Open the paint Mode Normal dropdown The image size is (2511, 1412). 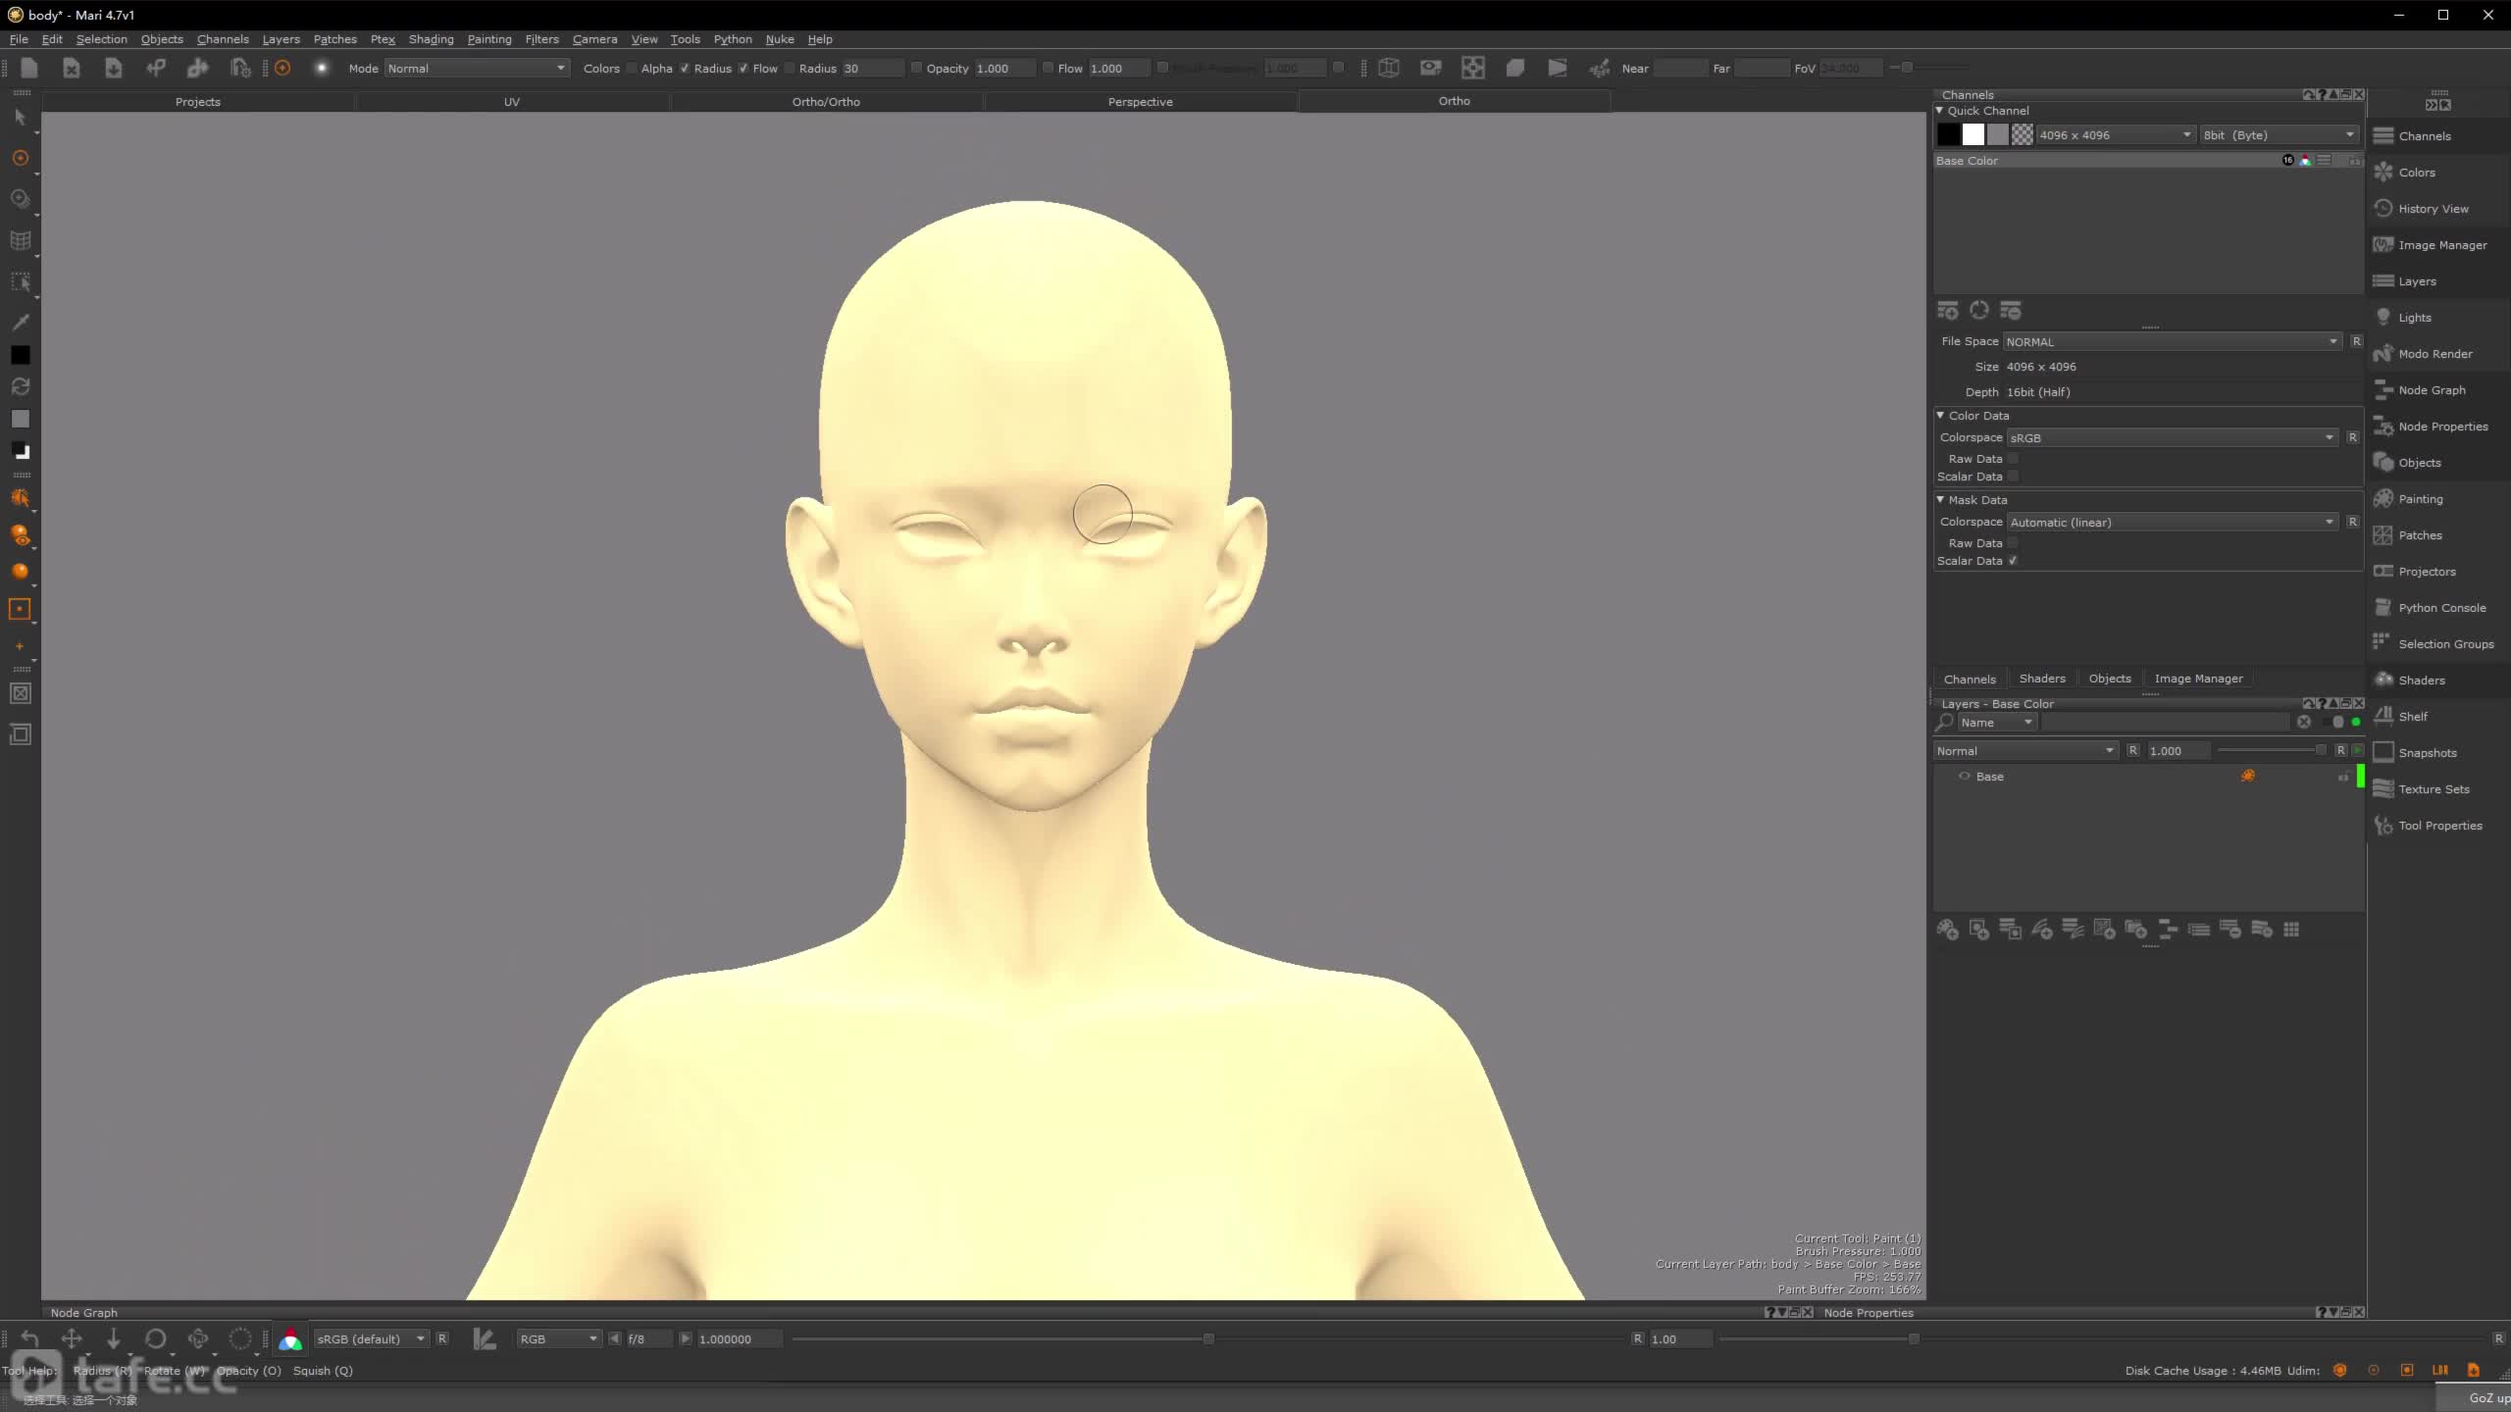click(x=477, y=68)
